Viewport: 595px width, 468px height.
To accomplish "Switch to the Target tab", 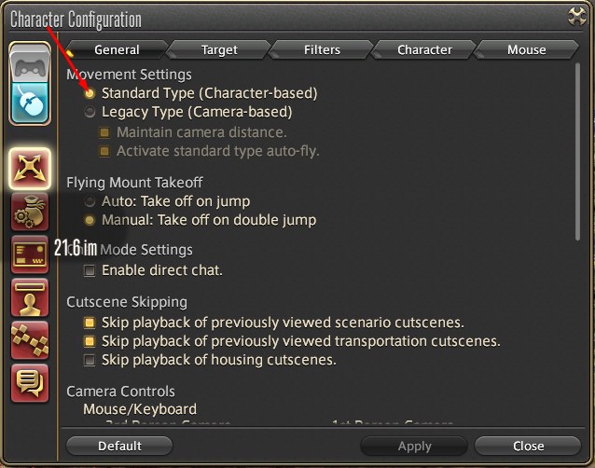I will [x=219, y=49].
